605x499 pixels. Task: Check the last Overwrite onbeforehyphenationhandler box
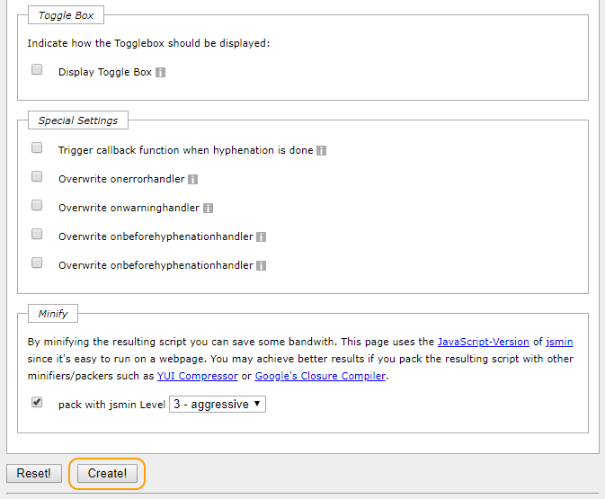tap(37, 263)
